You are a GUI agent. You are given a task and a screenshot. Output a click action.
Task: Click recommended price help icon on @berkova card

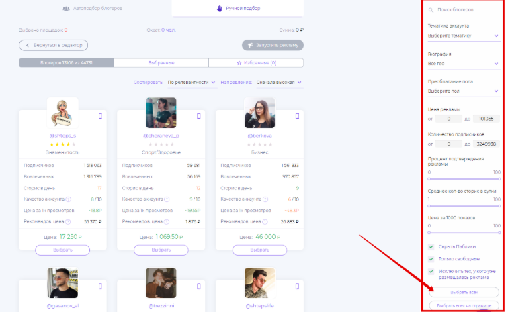265,221
